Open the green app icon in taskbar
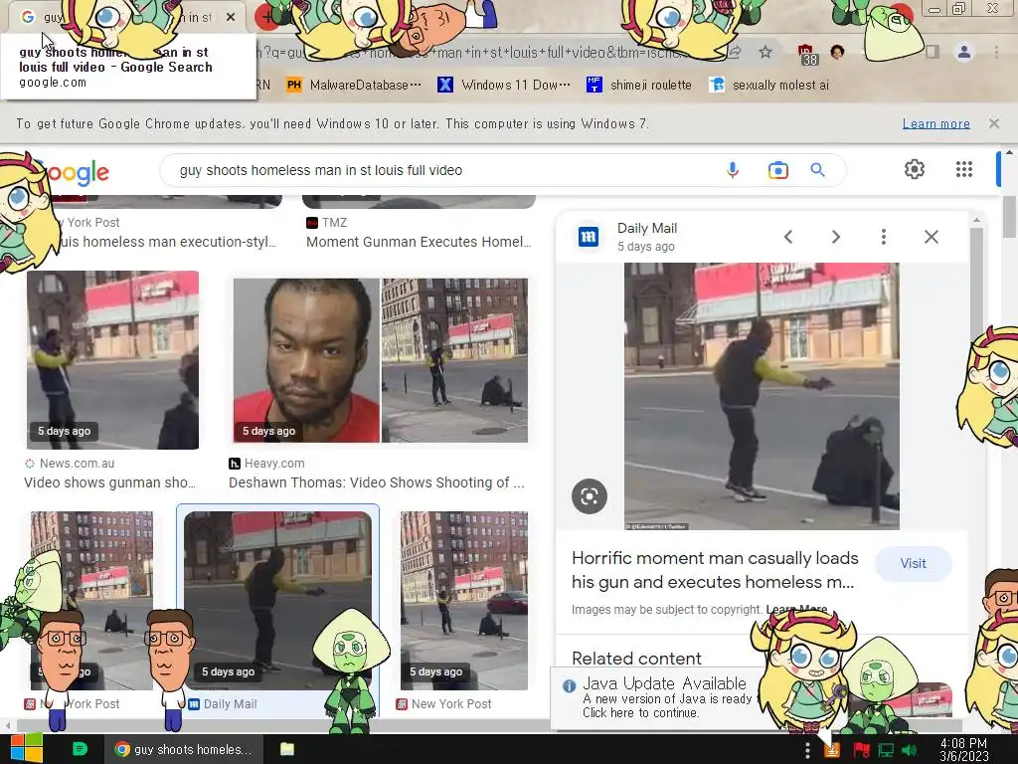The width and height of the screenshot is (1018, 764). point(80,749)
